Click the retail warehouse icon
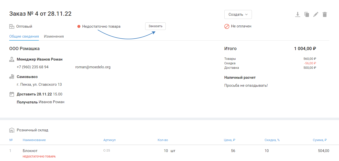Screen dimensions: 339x161 tap(12, 130)
